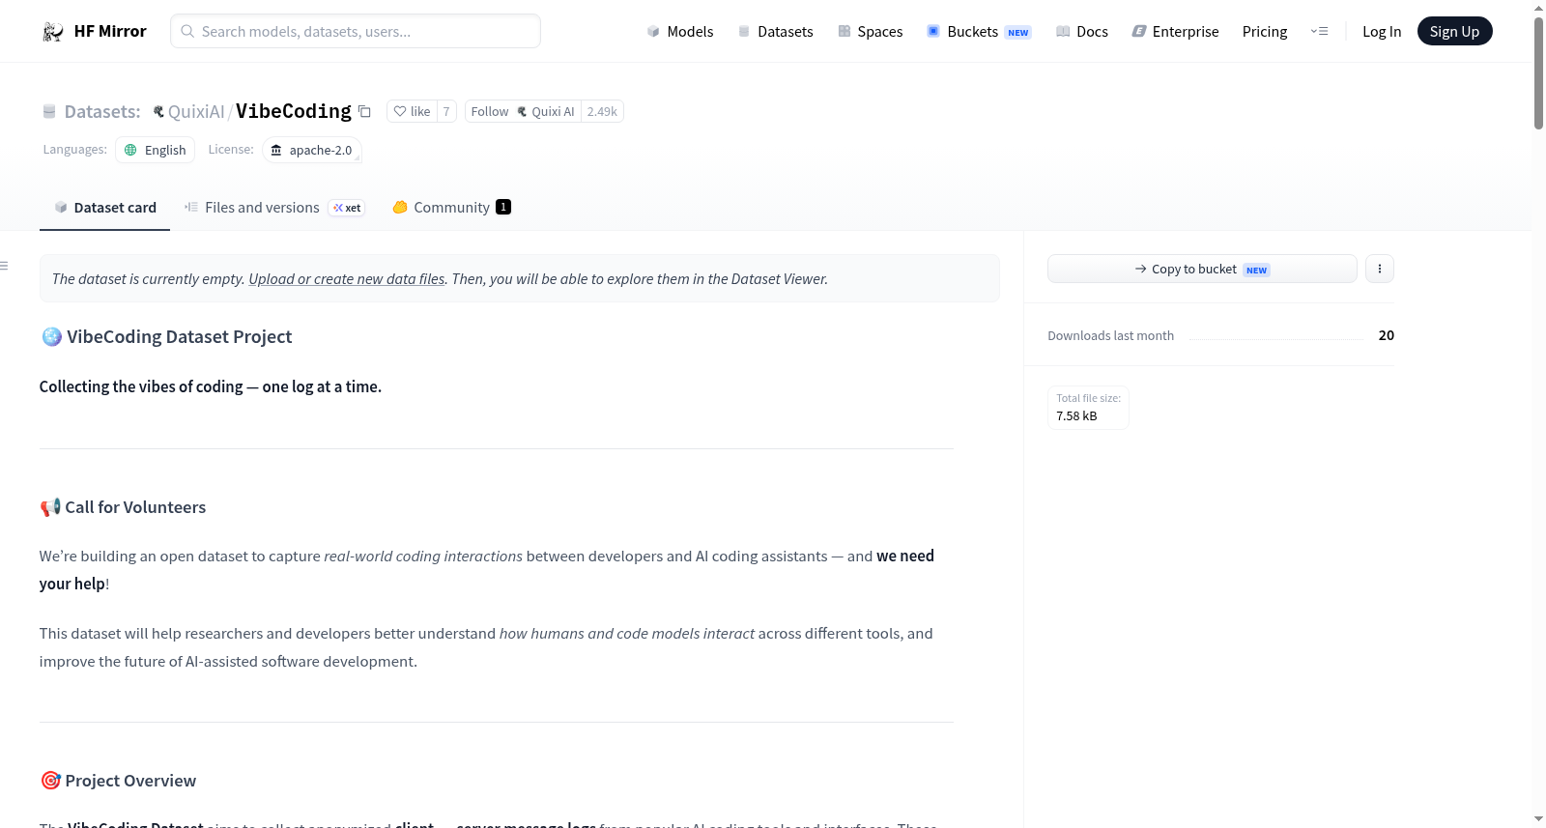The height and width of the screenshot is (828, 1546).
Task: Open the Buckets page
Action: click(979, 31)
